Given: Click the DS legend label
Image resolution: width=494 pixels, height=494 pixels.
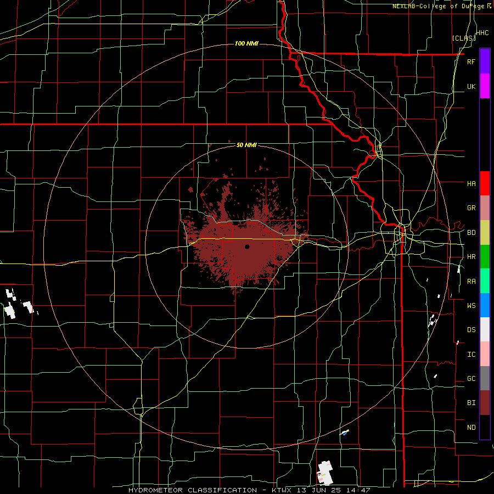Looking at the screenshot, I should tap(471, 329).
